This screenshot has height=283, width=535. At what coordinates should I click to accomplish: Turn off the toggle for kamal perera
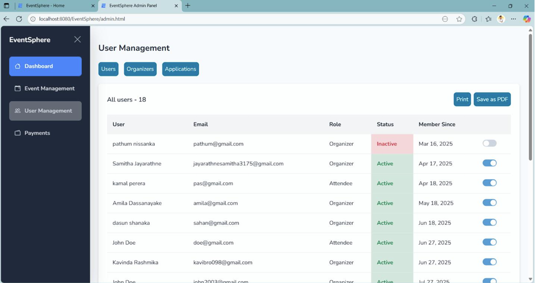pyautogui.click(x=489, y=183)
